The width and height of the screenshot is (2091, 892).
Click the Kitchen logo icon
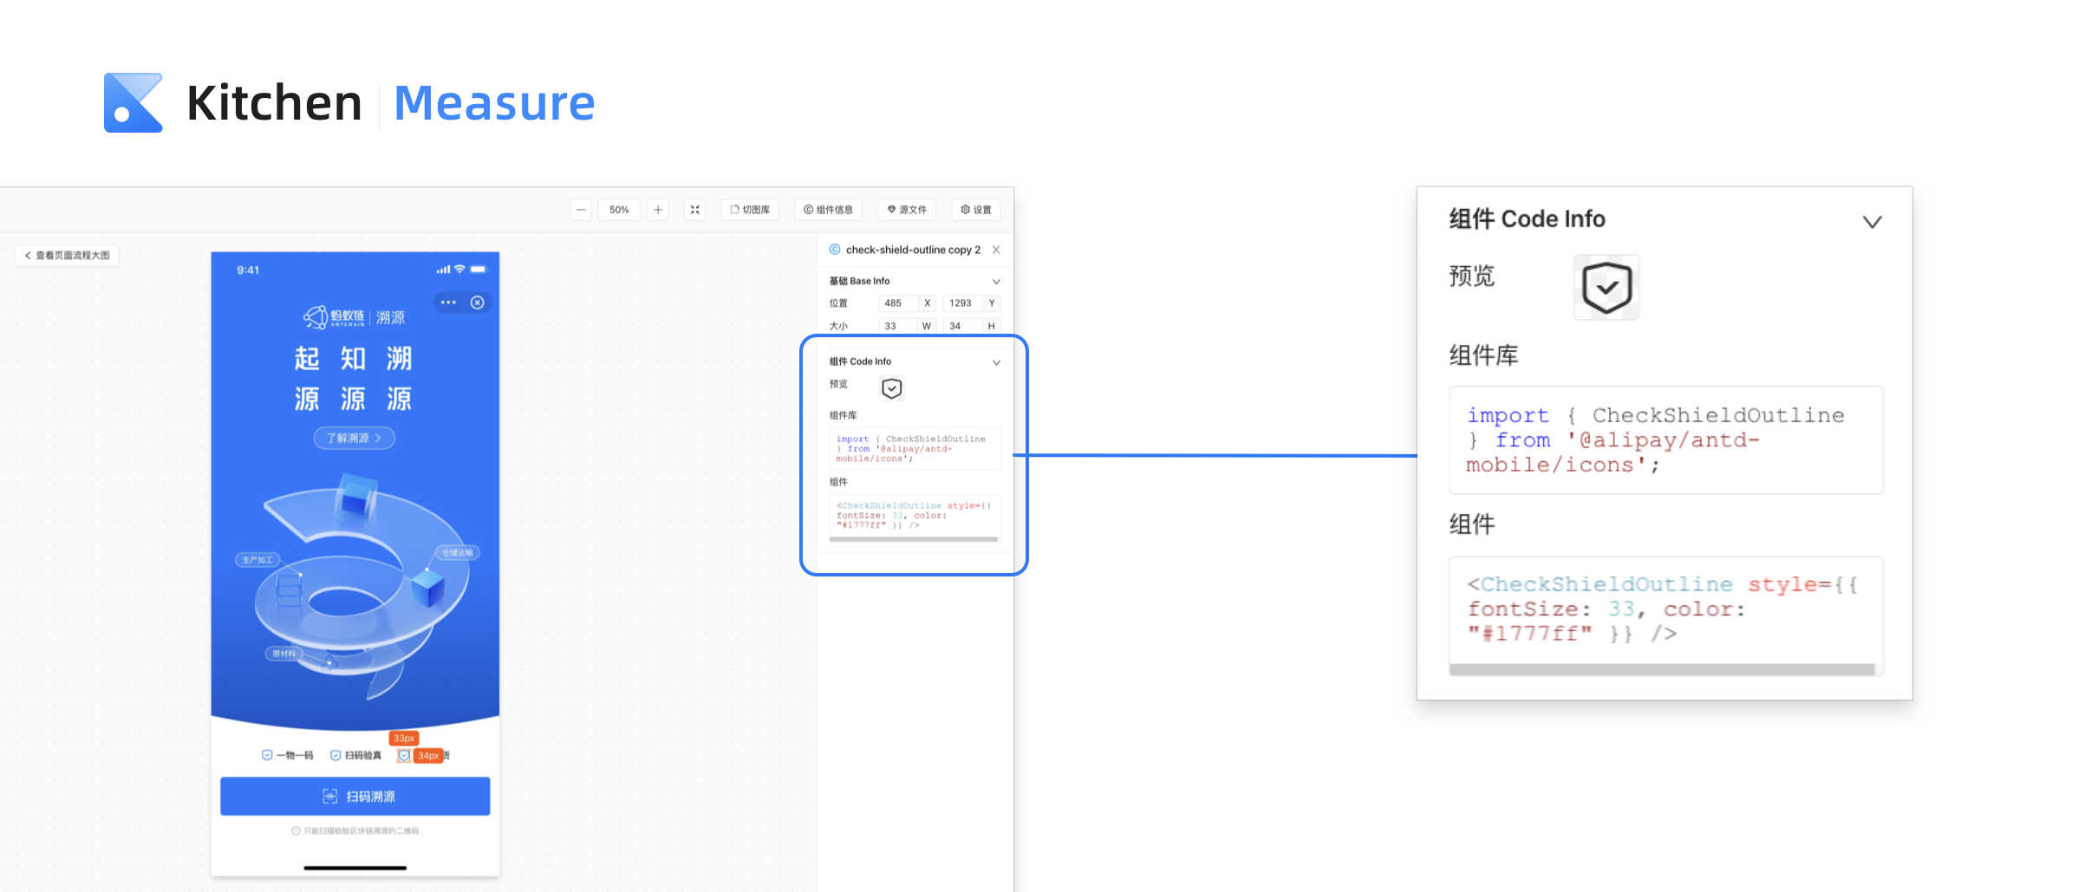pos(134,102)
